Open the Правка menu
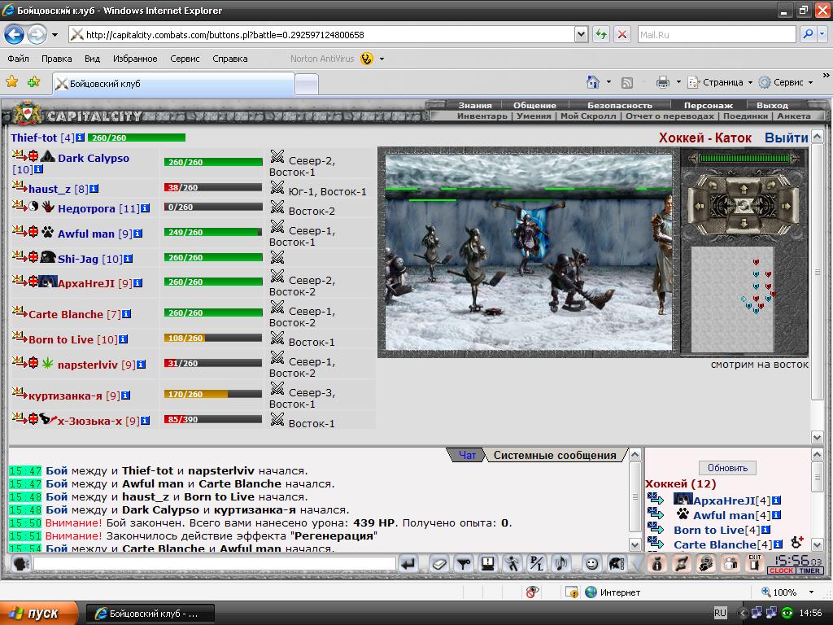Viewport: 833px width, 625px height. pyautogui.click(x=57, y=59)
